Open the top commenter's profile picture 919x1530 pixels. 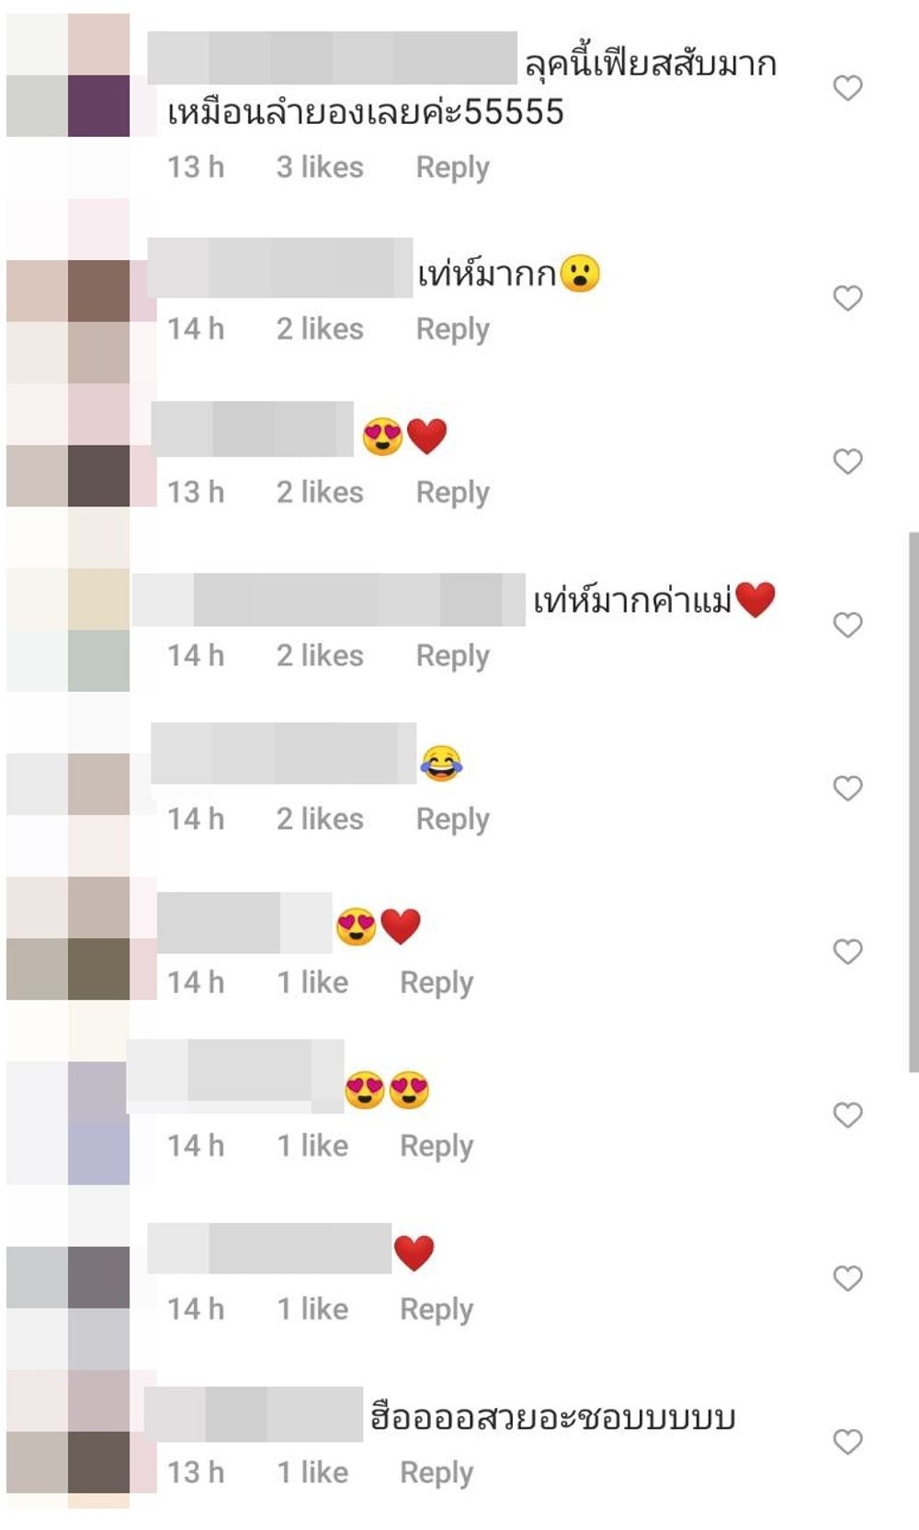coord(68,75)
